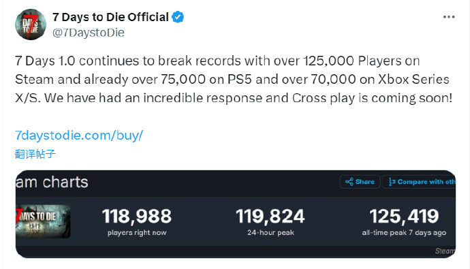Viewport: 470px width, 269px height.
Task: Click the 翻译帖子 translate post link
Action: click(35, 154)
